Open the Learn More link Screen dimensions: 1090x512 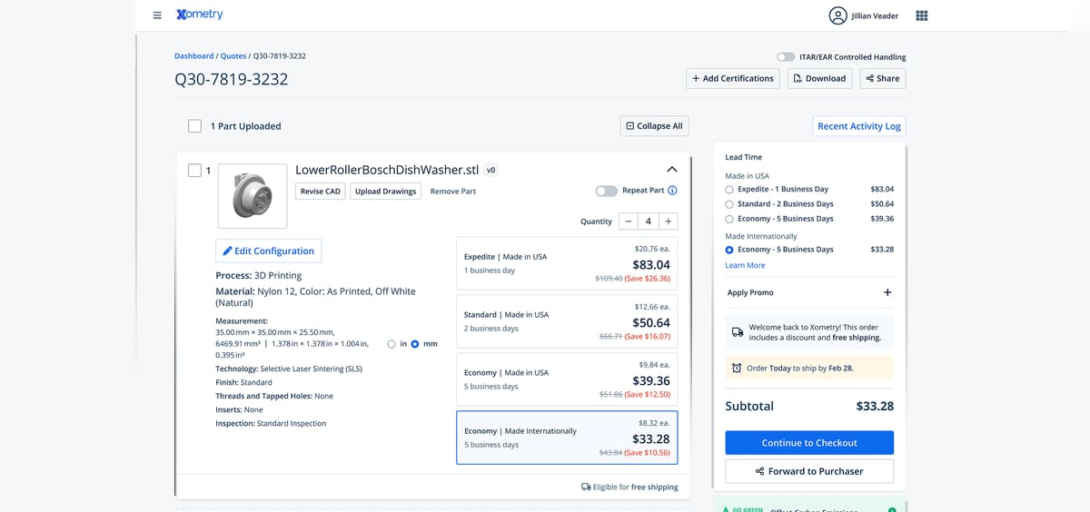(x=745, y=265)
